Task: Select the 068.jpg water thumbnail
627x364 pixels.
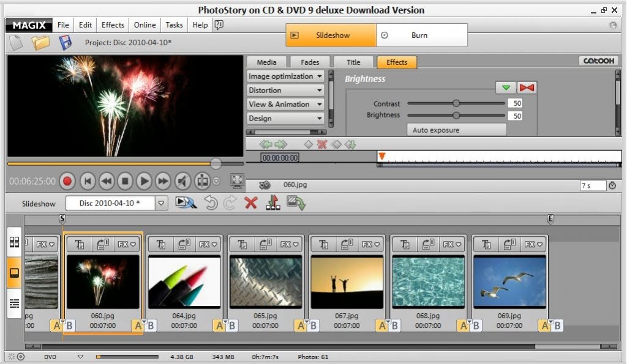Action: tap(428, 281)
